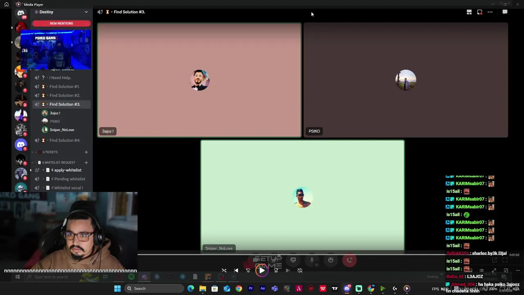Open Microsoft Edge from the taskbar
This screenshot has height=295, width=524.
tap(191, 288)
